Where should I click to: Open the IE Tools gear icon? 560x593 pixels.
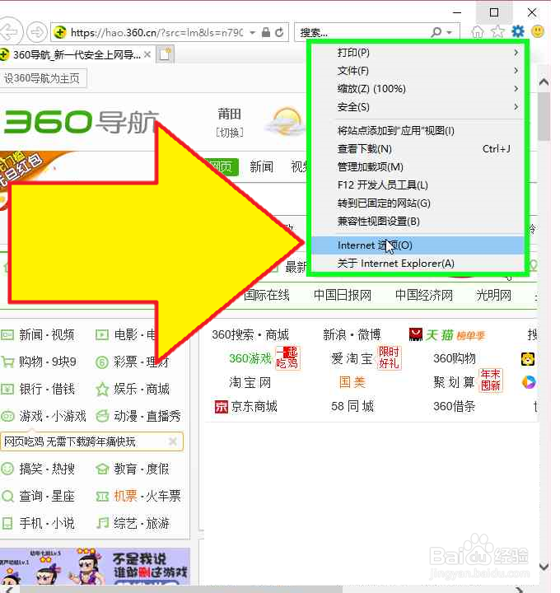pyautogui.click(x=518, y=31)
